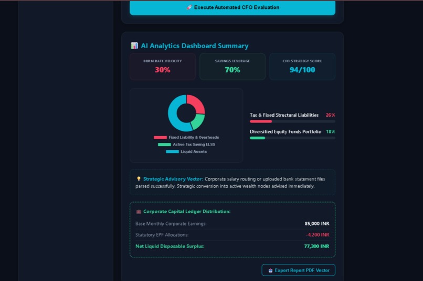
Task: Click the green ELSS donut segment
Action: click(199, 121)
